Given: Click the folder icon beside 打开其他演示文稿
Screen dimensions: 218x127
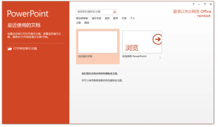Looking at the screenshot, I should click(x=10, y=49).
